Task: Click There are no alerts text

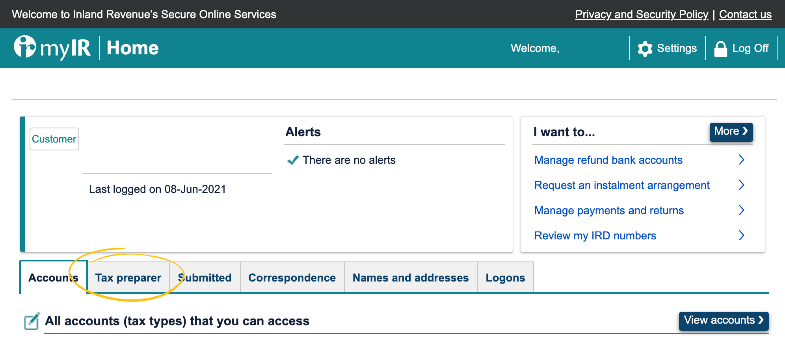Action: pyautogui.click(x=349, y=160)
